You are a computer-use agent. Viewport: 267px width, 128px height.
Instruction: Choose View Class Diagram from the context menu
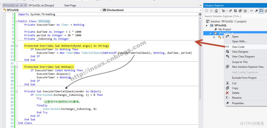click(x=246, y=56)
